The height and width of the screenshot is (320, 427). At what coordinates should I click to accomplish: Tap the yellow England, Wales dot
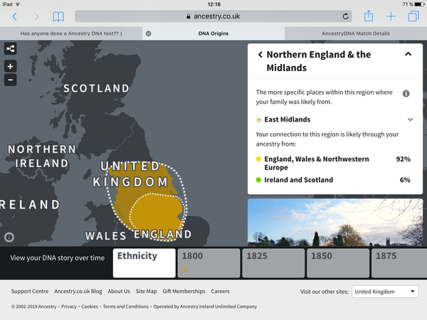[258, 159]
